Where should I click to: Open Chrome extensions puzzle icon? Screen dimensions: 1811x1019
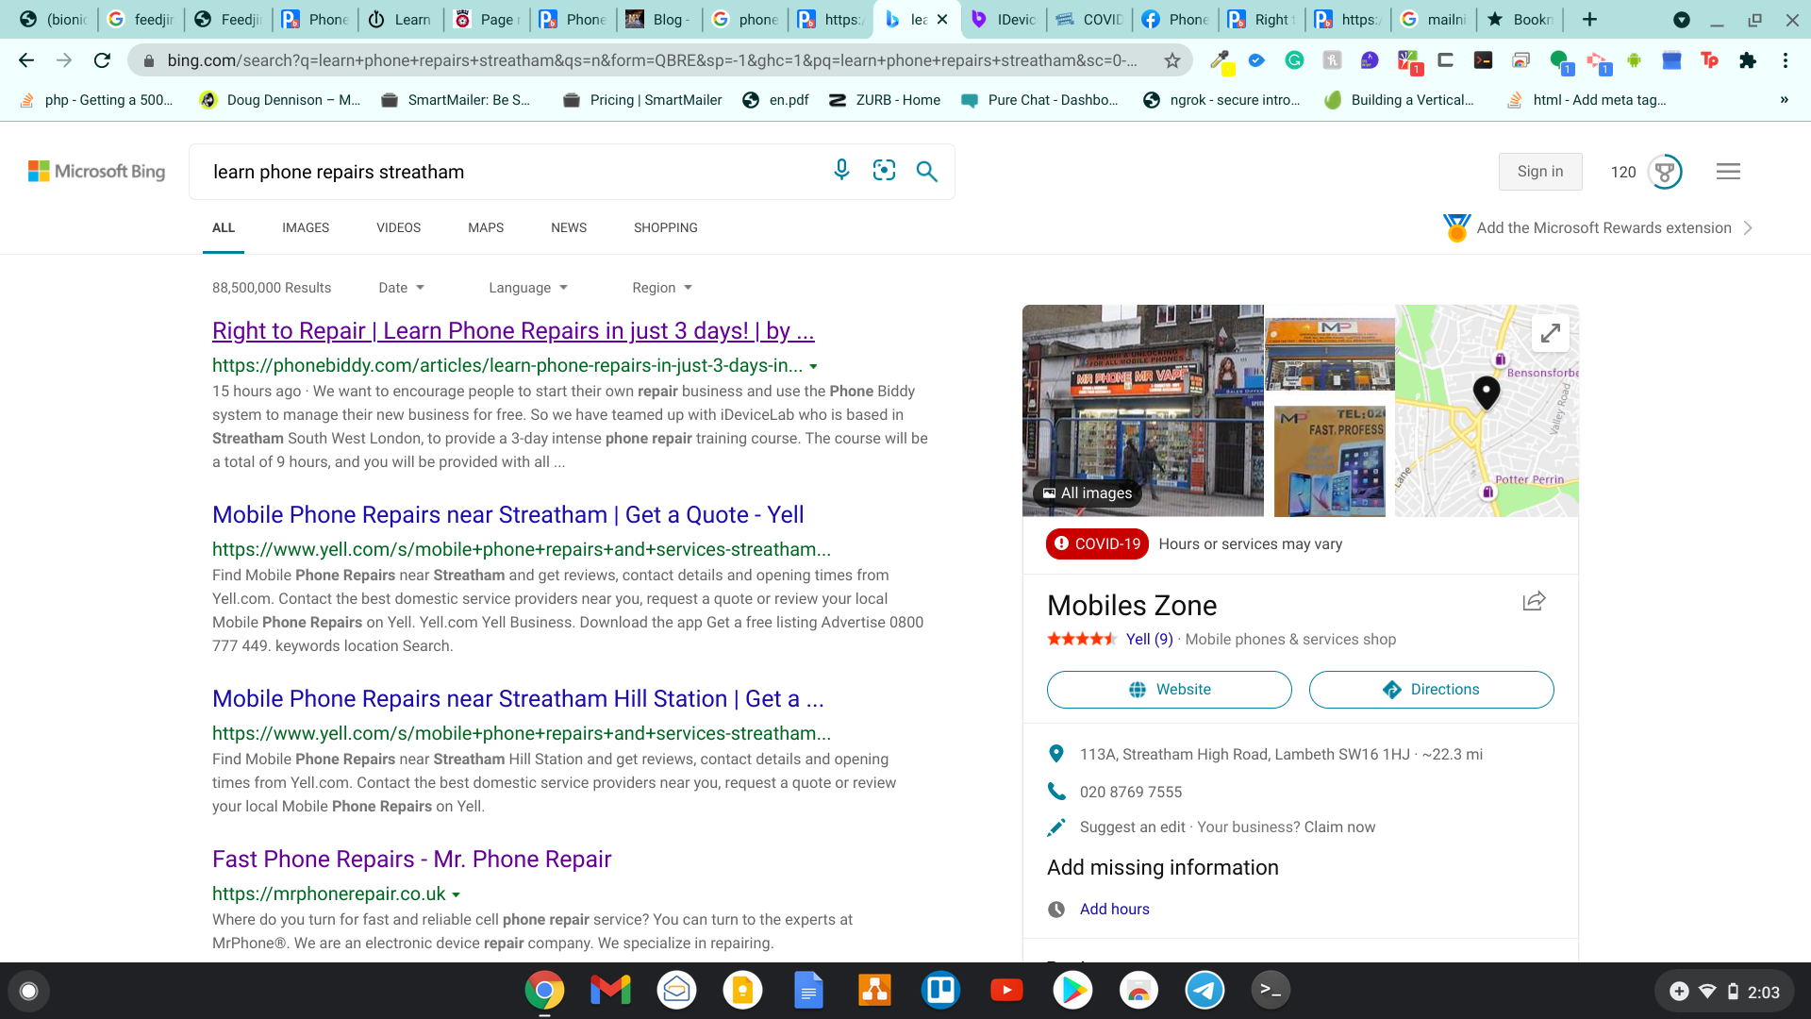pos(1747,60)
